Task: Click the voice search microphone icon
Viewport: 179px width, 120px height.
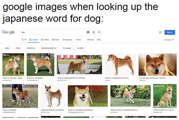Action: point(94,32)
